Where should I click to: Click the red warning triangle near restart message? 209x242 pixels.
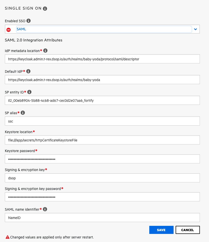tap(7, 237)
